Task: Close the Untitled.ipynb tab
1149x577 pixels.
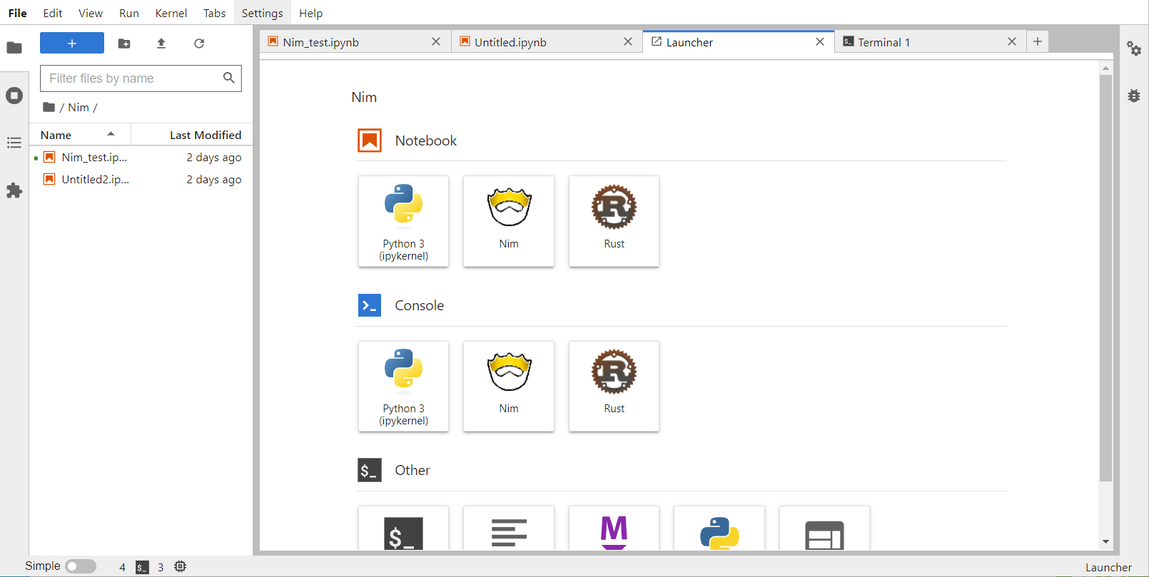Action: click(628, 42)
